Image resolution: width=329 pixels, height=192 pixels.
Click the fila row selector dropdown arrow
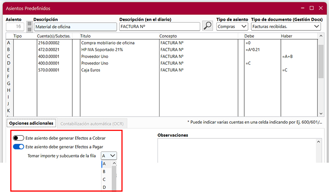point(113,156)
